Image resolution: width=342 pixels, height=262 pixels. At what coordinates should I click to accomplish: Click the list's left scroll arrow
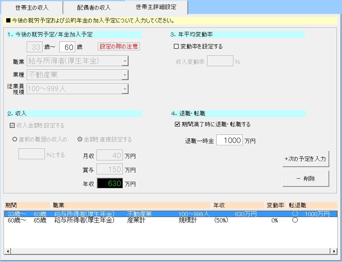coord(7,251)
